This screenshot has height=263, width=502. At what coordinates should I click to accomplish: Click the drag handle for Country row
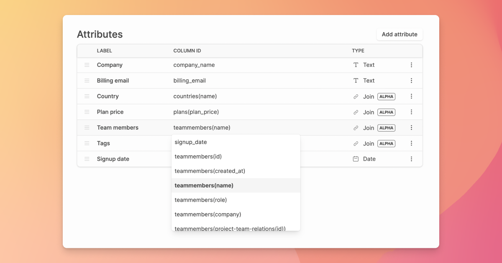pos(87,96)
